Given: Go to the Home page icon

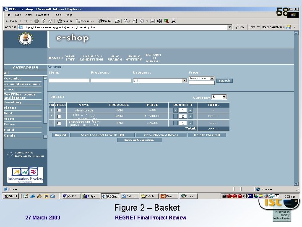Looking at the screenshot, I should (50, 21).
